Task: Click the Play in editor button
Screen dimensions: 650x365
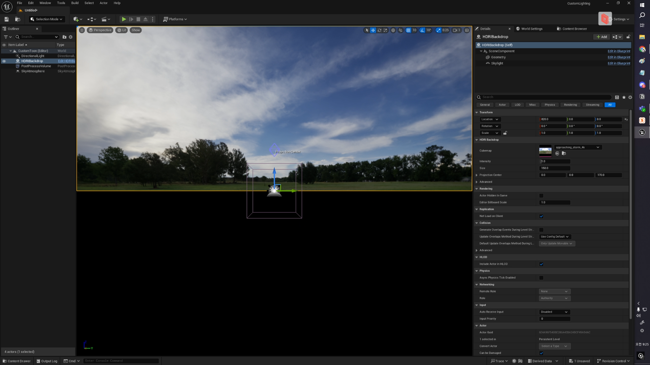Action: [124, 19]
